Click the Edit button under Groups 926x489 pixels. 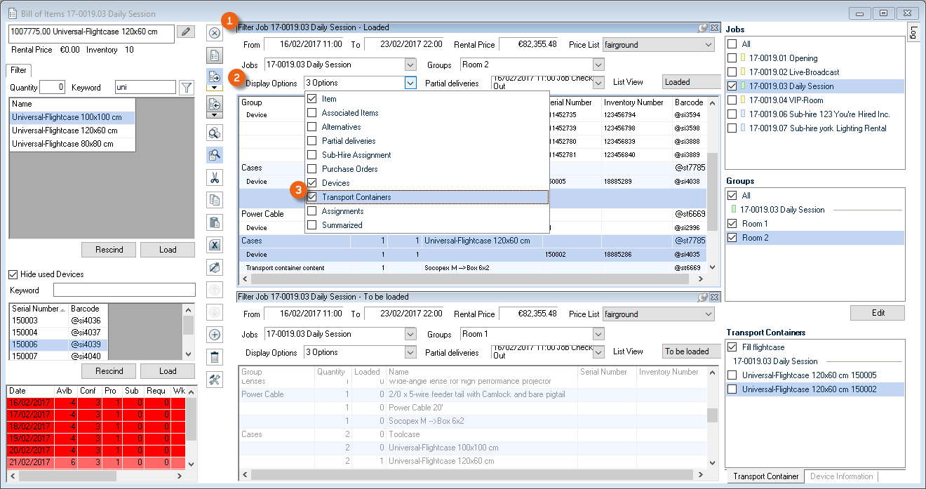[x=877, y=313]
